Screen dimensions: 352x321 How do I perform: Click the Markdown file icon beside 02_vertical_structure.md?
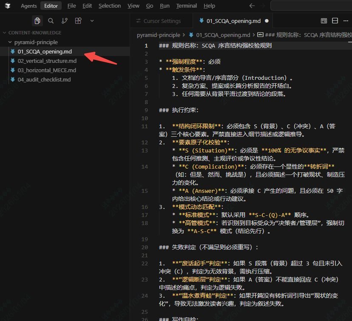point(13,61)
